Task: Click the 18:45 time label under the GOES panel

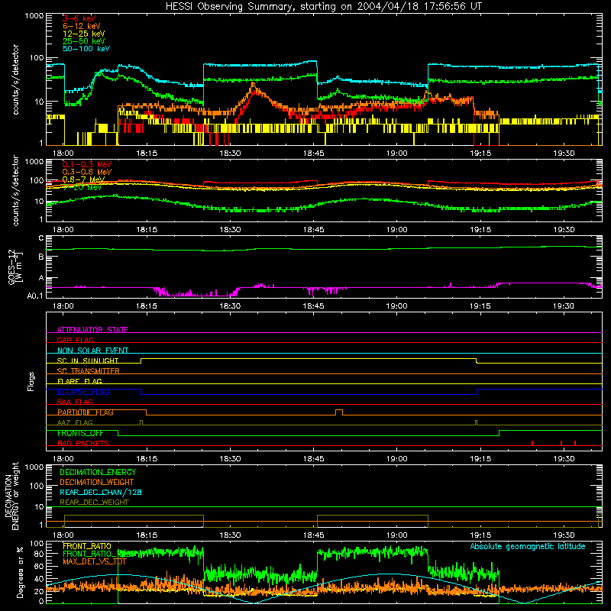Action: [313, 306]
